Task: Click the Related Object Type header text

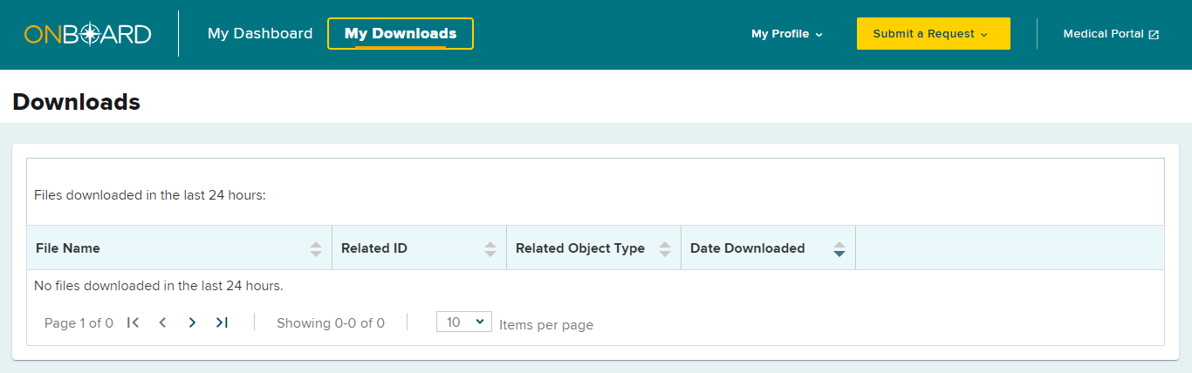Action: (580, 248)
